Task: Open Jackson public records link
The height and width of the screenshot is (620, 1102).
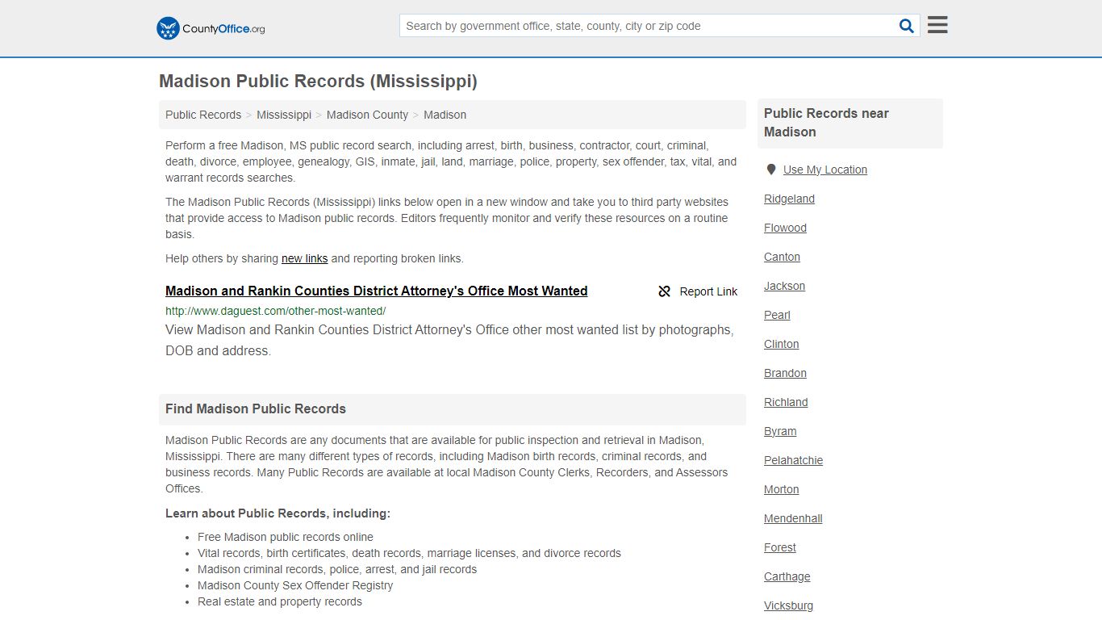Action: point(784,286)
